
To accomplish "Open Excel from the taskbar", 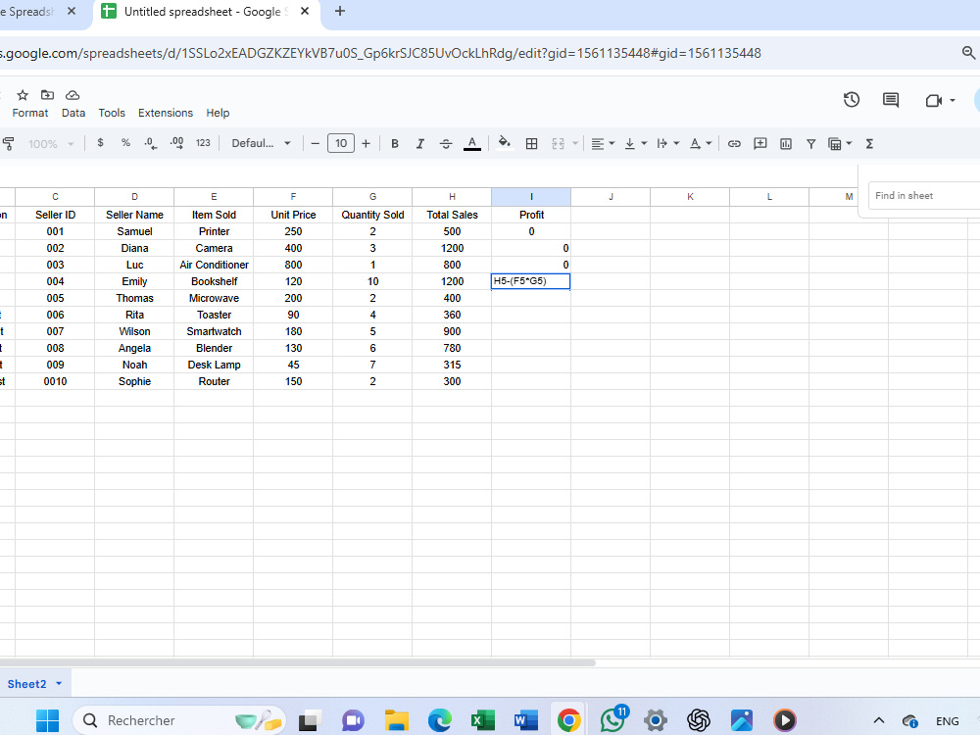I will point(482,720).
